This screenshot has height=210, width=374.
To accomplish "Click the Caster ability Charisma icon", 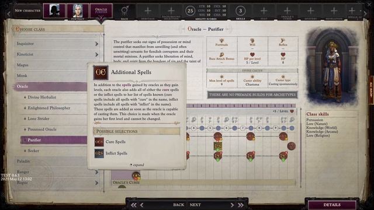I will [252, 76].
